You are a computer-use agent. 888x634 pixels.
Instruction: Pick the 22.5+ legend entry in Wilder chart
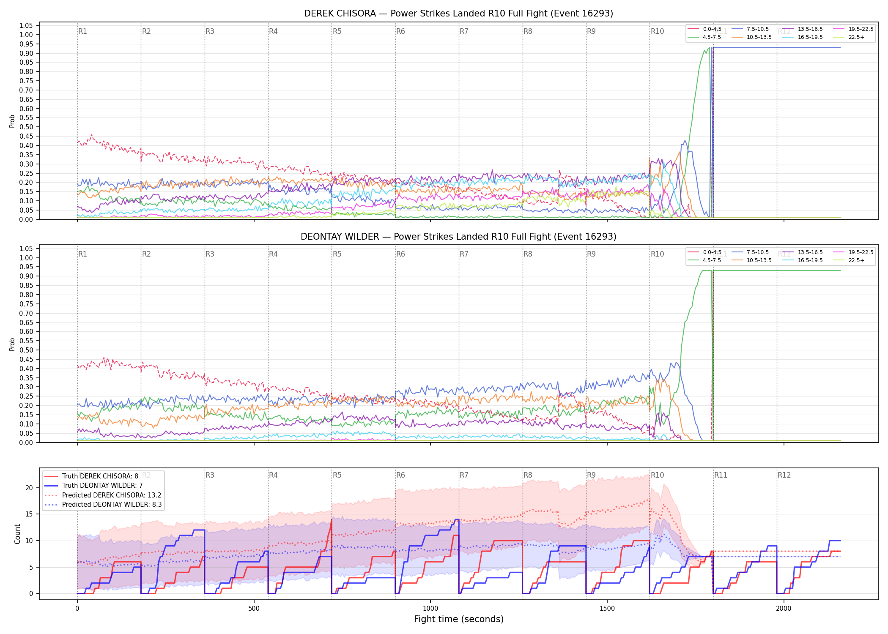849,260
